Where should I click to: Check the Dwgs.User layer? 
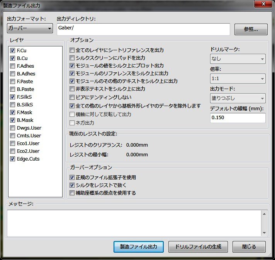click(12, 128)
